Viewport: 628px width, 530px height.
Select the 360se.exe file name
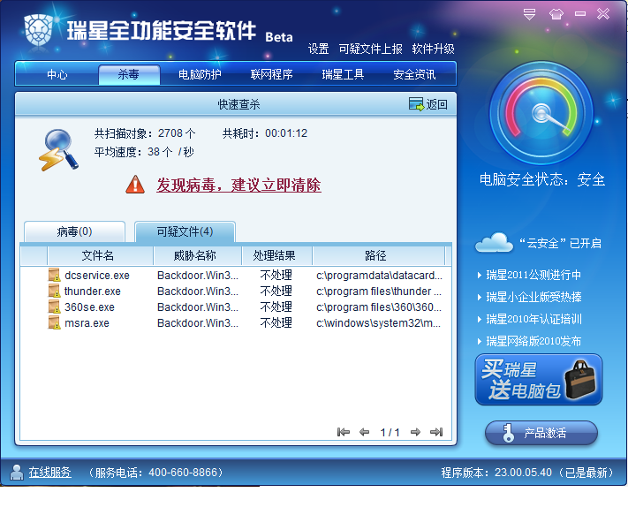pos(90,307)
